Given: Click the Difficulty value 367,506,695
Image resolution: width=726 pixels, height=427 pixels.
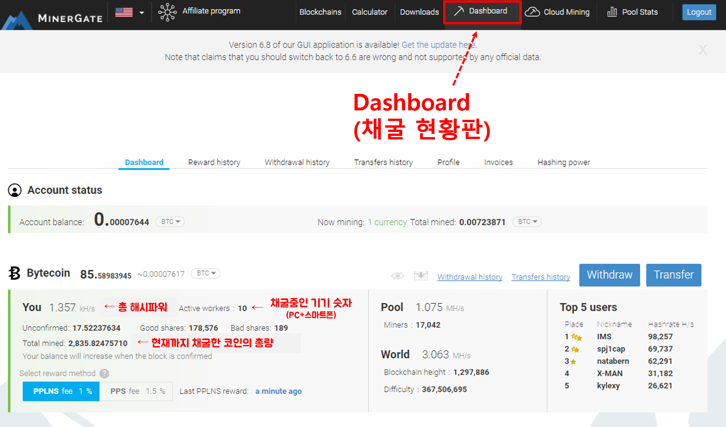Looking at the screenshot, I should 444,389.
